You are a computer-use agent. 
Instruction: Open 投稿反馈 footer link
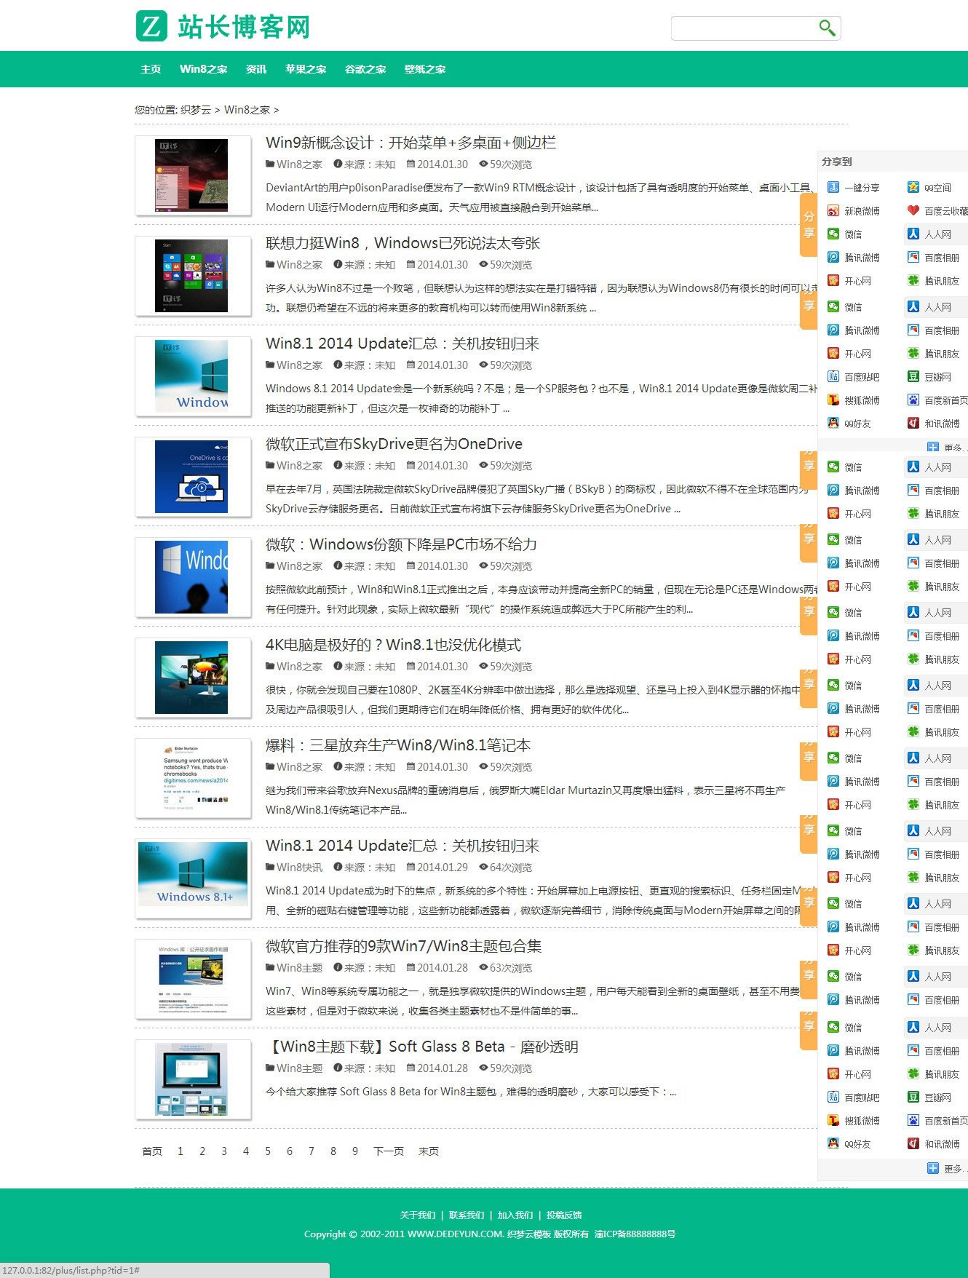coord(564,1215)
